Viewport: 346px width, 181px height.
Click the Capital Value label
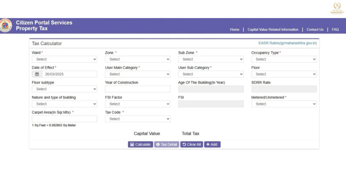pos(147,134)
